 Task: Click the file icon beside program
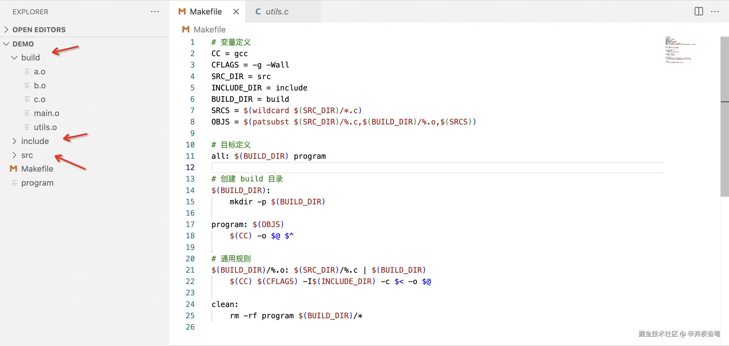point(15,183)
